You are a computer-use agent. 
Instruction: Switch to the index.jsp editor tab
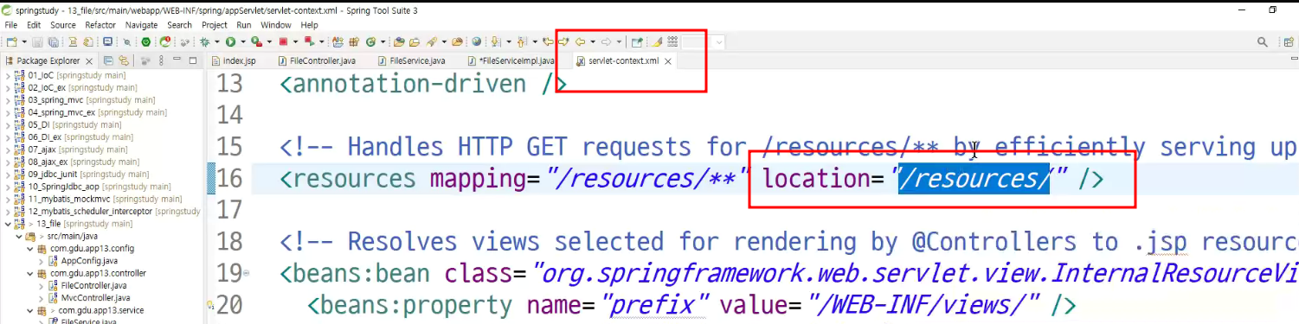click(234, 61)
